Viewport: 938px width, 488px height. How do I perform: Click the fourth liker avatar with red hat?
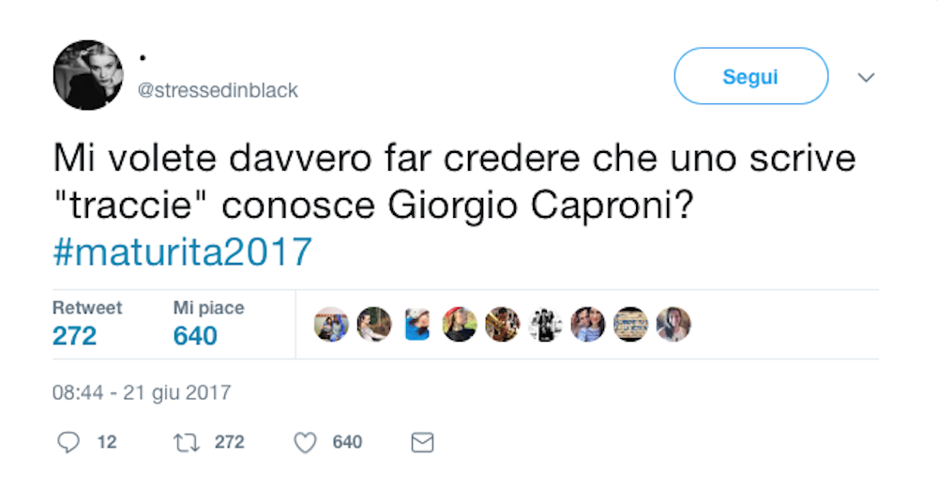460,325
